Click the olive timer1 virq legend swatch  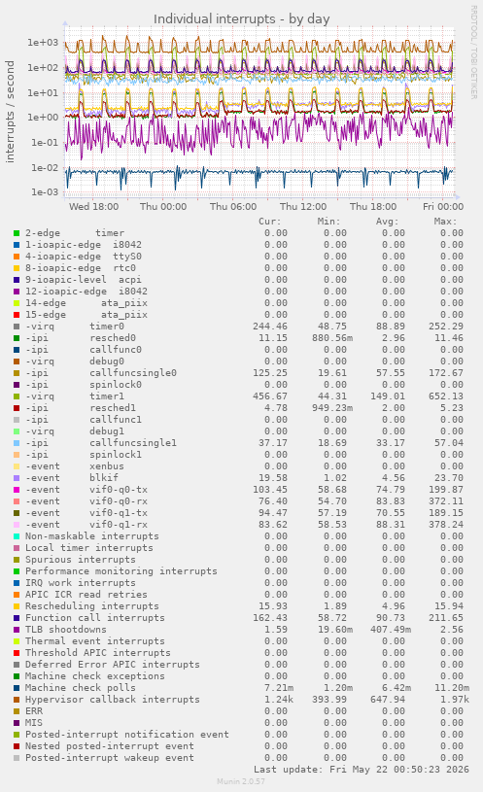[17, 396]
